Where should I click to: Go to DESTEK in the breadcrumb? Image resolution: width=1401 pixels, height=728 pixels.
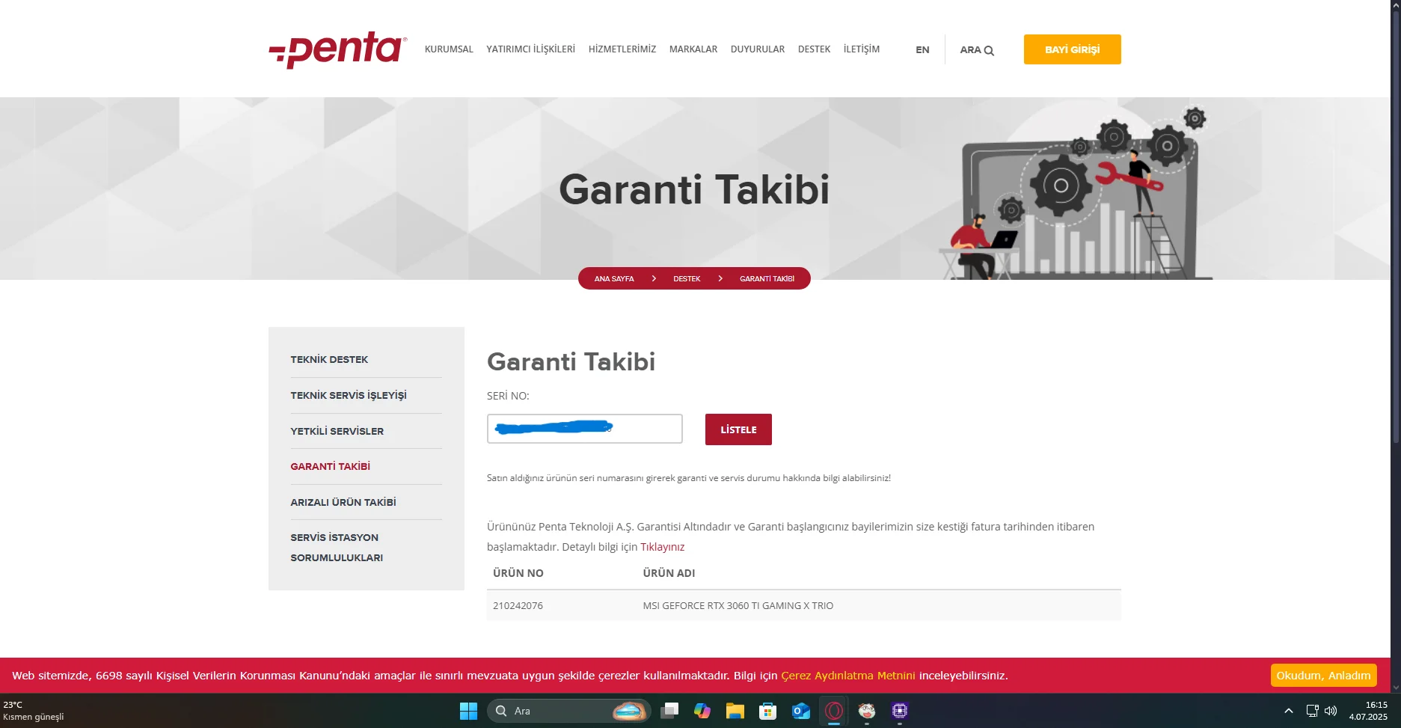(687, 279)
